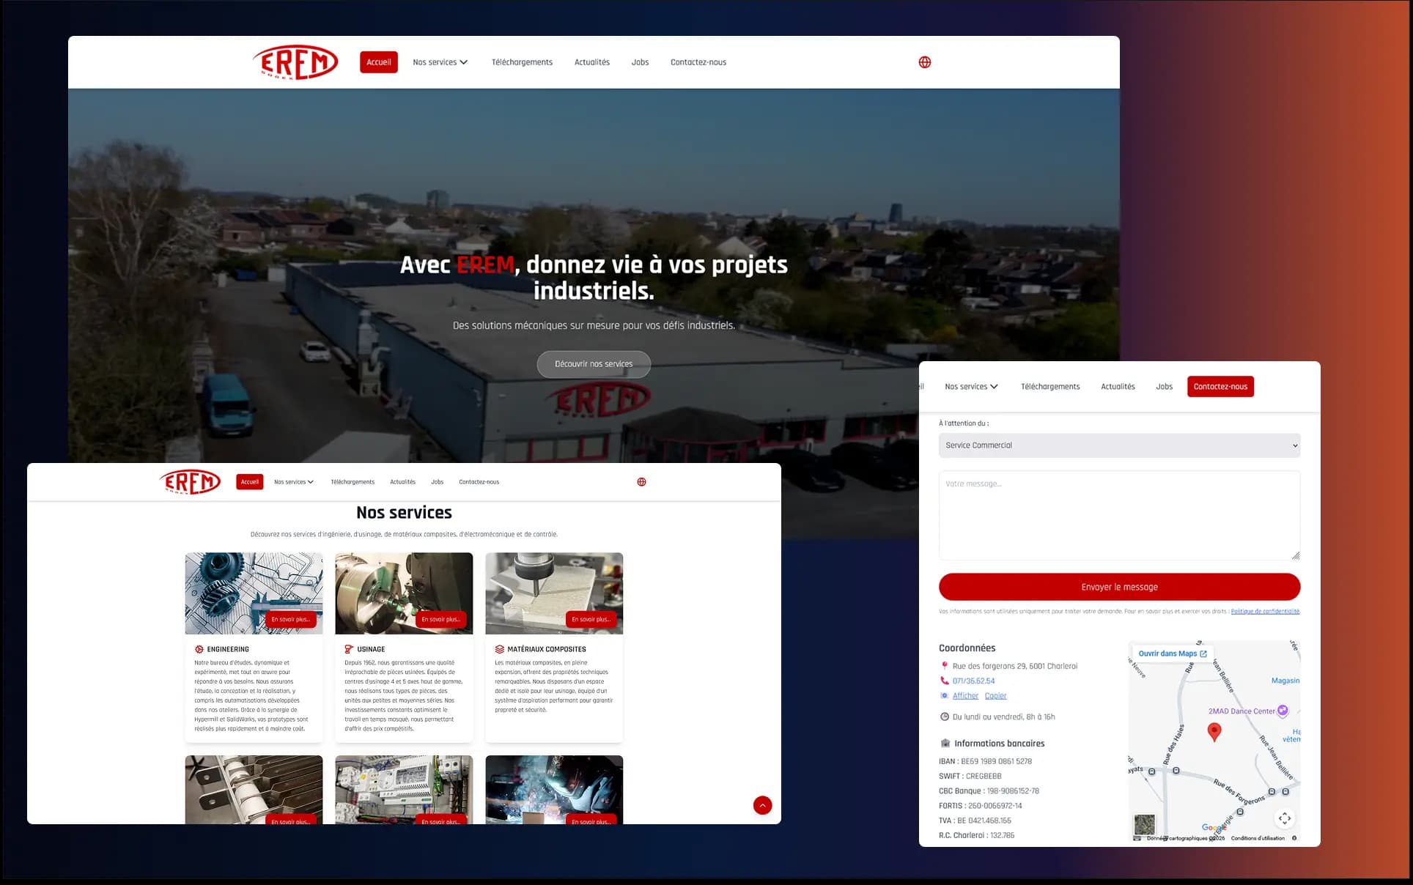Click the fullscreen icon on the map
1413x885 pixels.
click(1285, 818)
